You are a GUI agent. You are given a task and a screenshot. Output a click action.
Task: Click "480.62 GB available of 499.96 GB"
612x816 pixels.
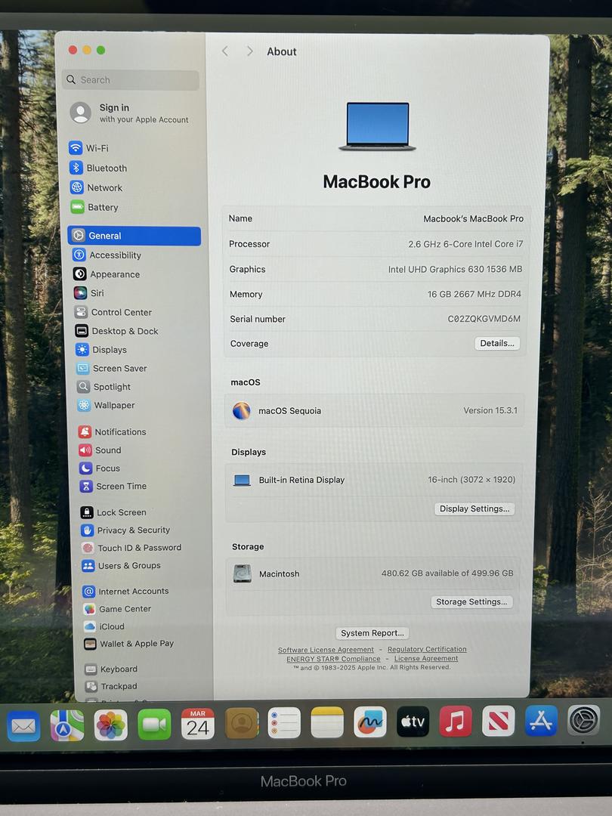click(447, 573)
